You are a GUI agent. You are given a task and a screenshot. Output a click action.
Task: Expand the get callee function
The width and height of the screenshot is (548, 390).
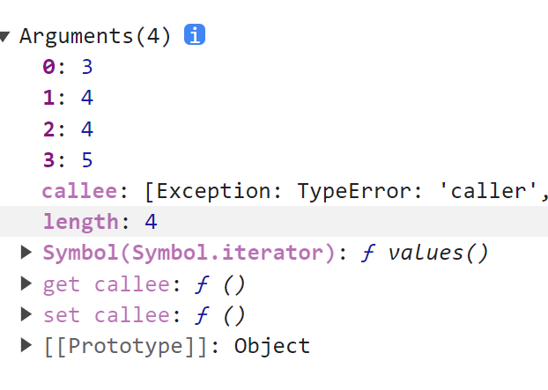coord(26,283)
